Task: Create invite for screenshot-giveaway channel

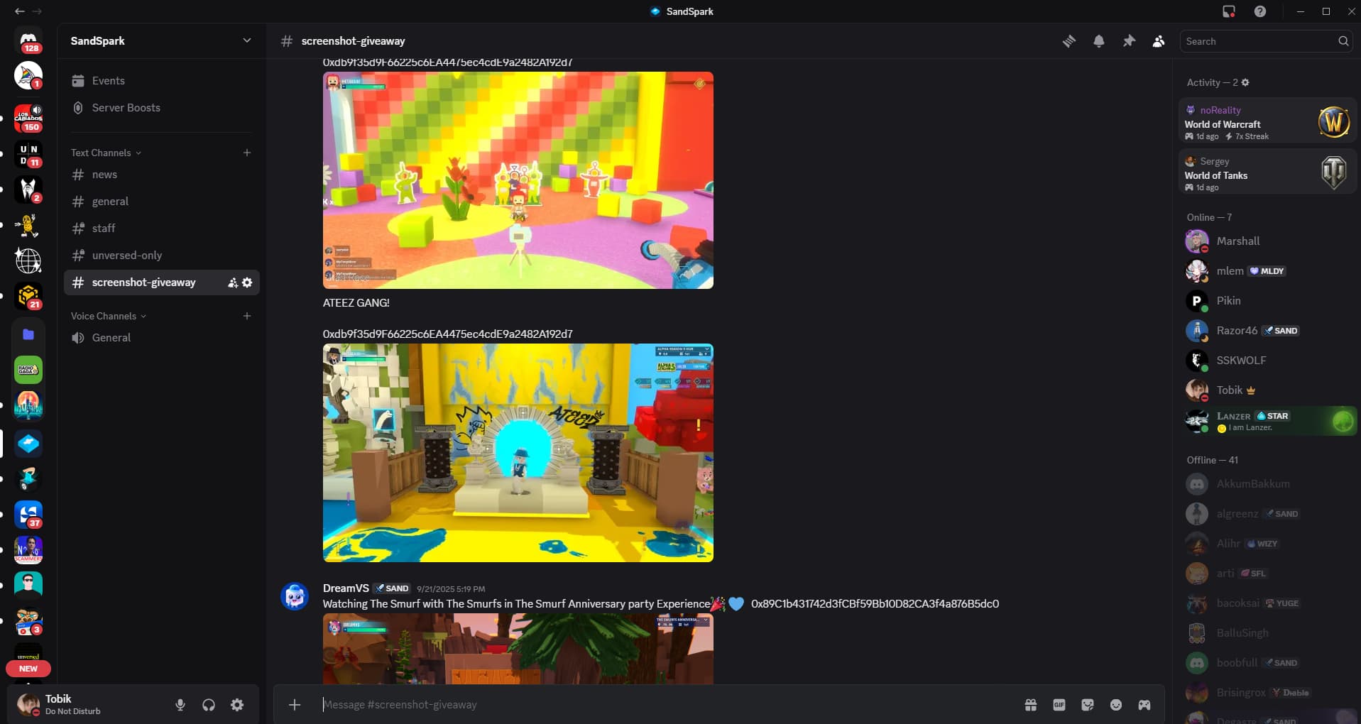Action: click(232, 283)
